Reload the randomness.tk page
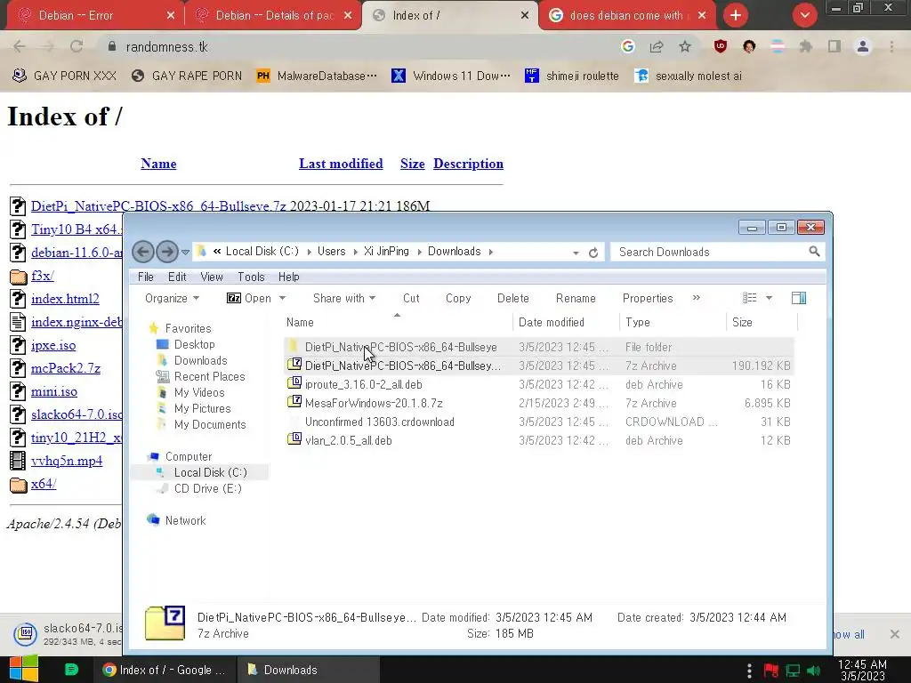This screenshot has height=683, width=911. pos(77,46)
